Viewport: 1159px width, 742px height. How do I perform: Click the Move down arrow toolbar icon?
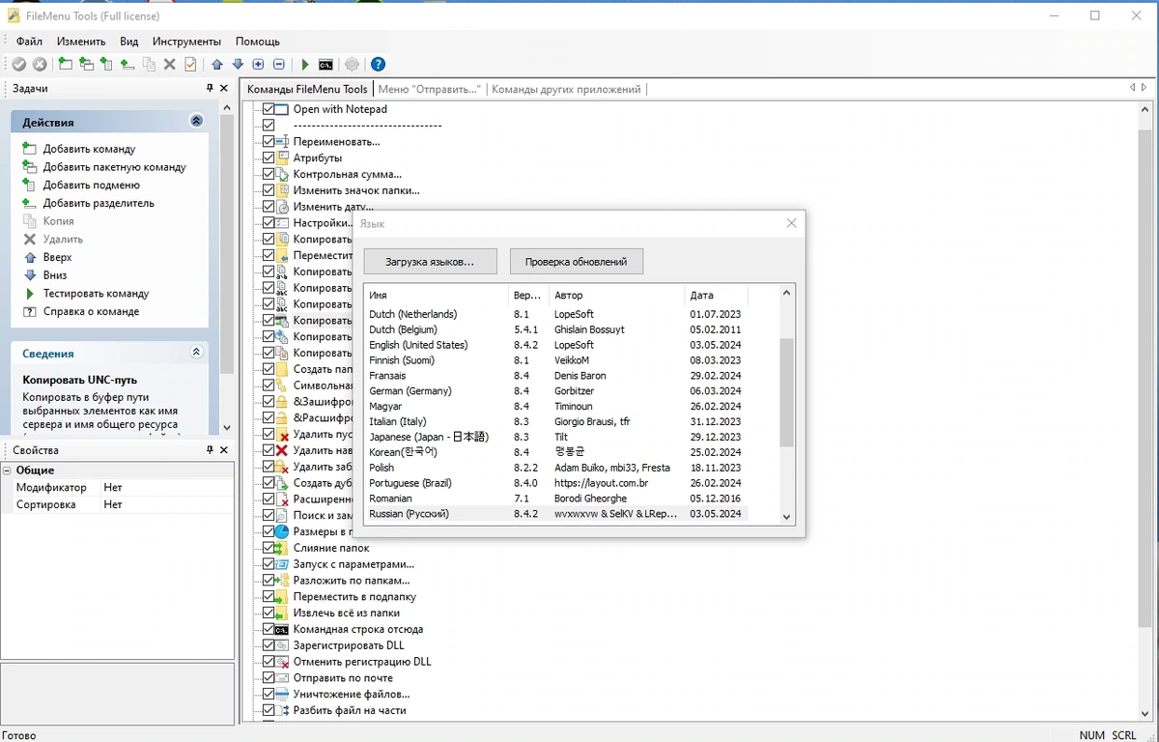point(238,65)
